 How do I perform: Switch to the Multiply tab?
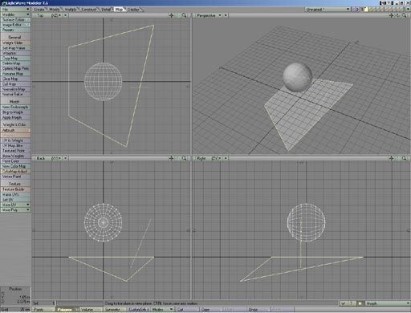coord(71,10)
